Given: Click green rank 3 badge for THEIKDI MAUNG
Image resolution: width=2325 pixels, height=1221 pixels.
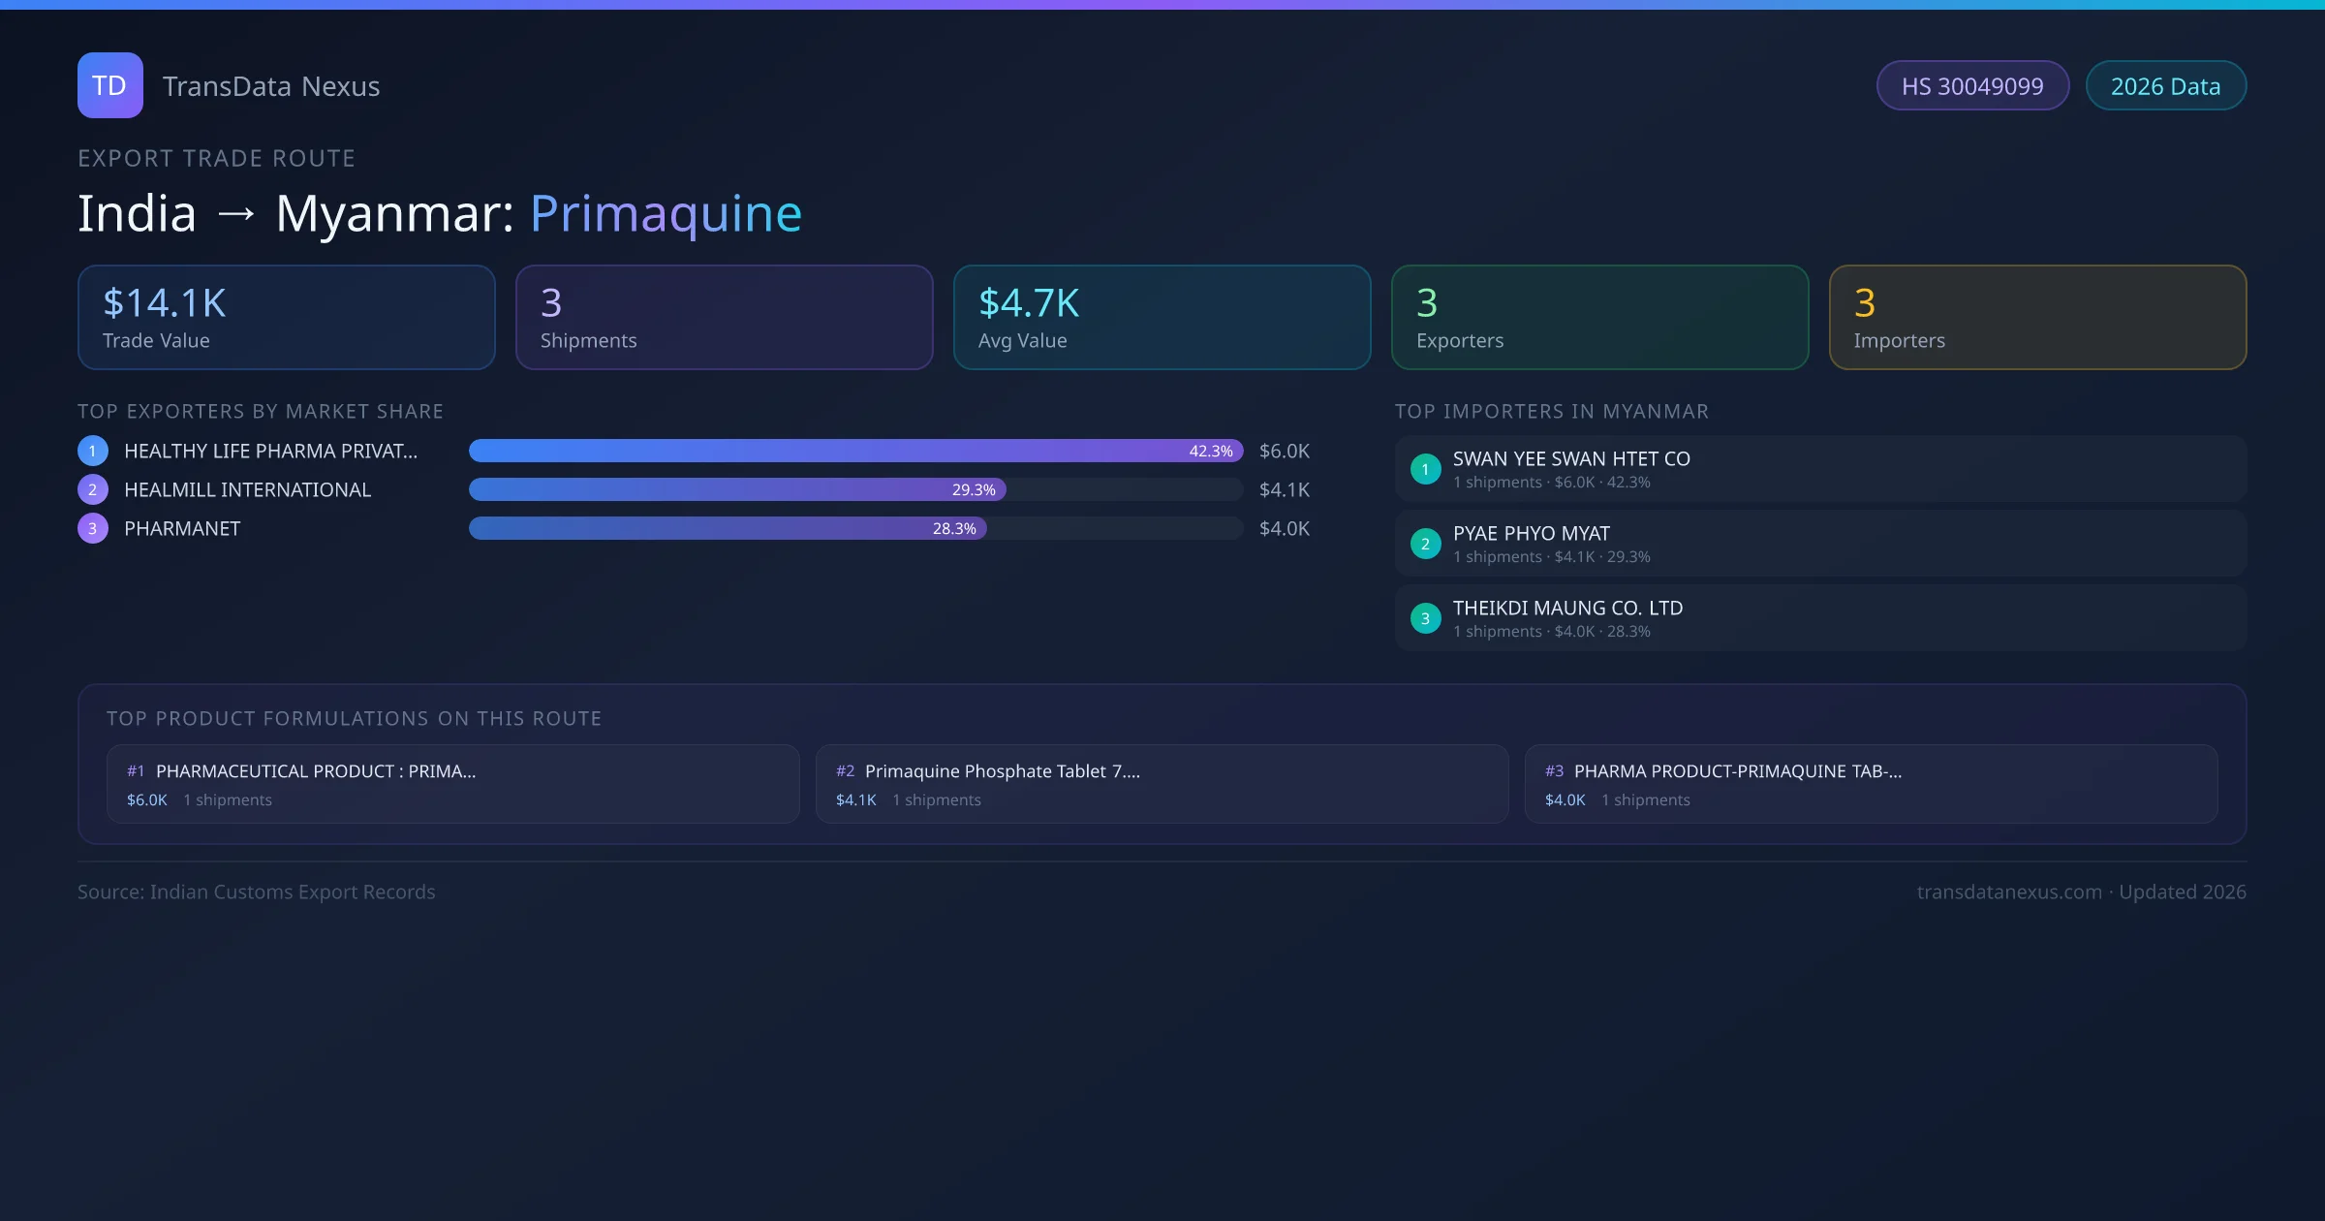Looking at the screenshot, I should [1425, 618].
